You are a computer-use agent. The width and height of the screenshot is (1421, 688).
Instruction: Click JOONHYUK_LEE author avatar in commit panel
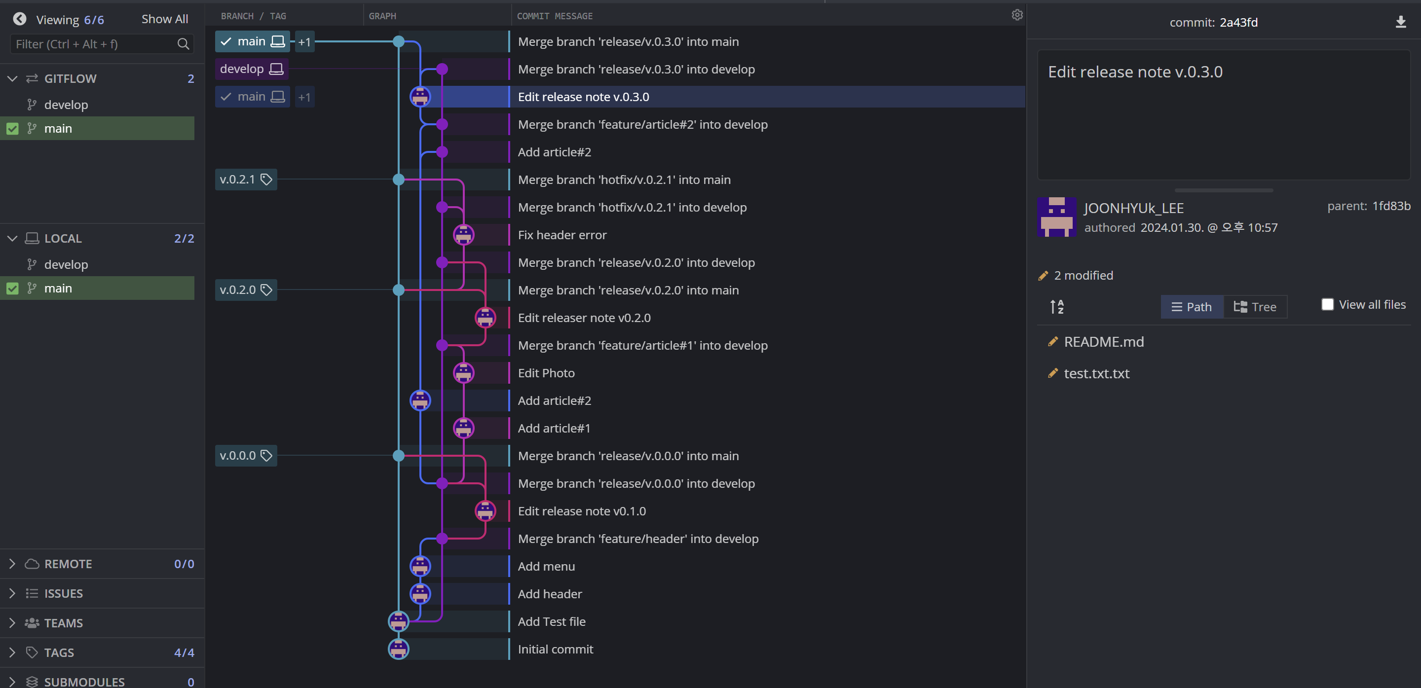[x=1056, y=217]
